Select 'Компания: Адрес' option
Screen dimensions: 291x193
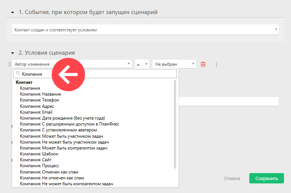coord(37,106)
